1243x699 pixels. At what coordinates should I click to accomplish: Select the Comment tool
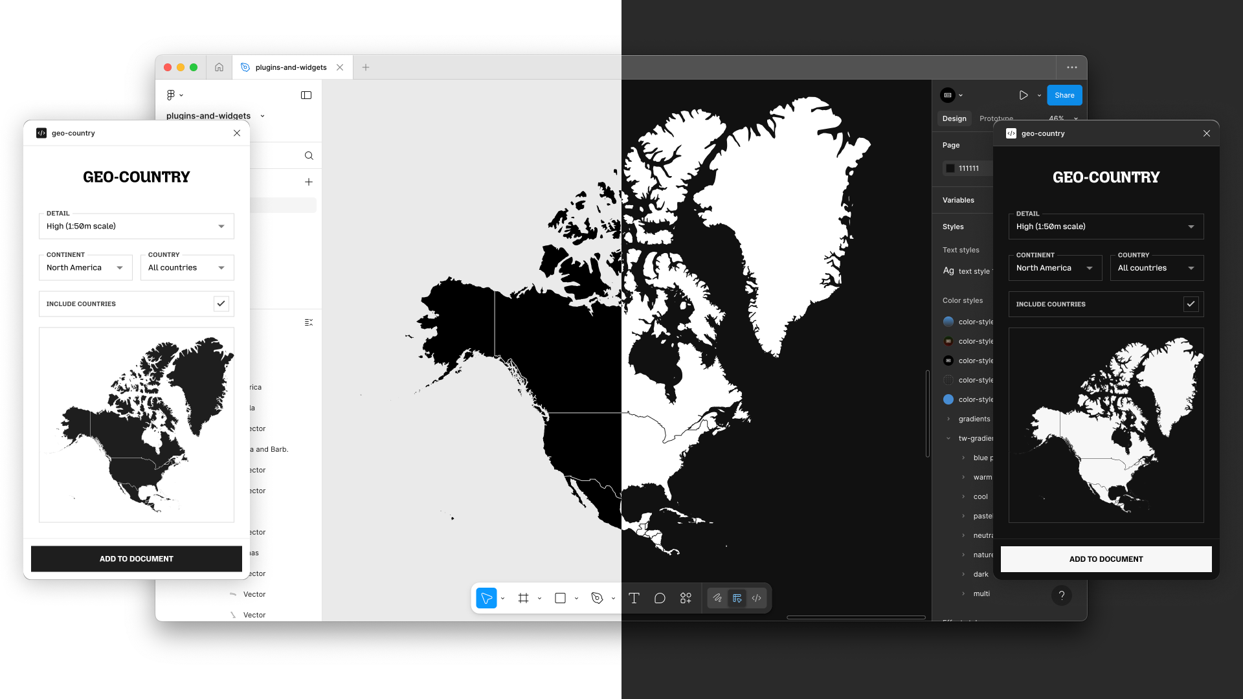pos(660,598)
